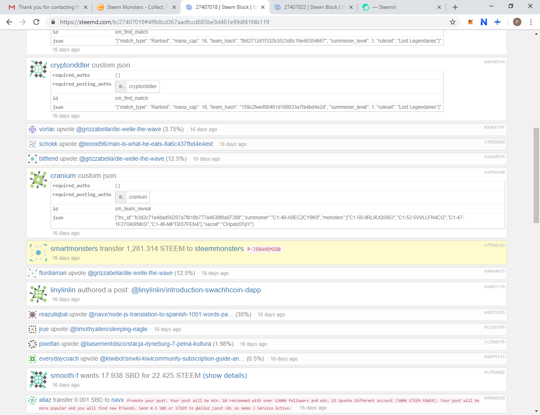Open post @linylinlin/introduction-swachhcoin-dapp
Screen dimensions: 540x415
[196, 290]
